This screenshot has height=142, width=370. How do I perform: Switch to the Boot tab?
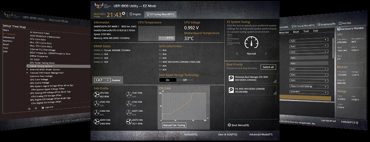coord(296,31)
